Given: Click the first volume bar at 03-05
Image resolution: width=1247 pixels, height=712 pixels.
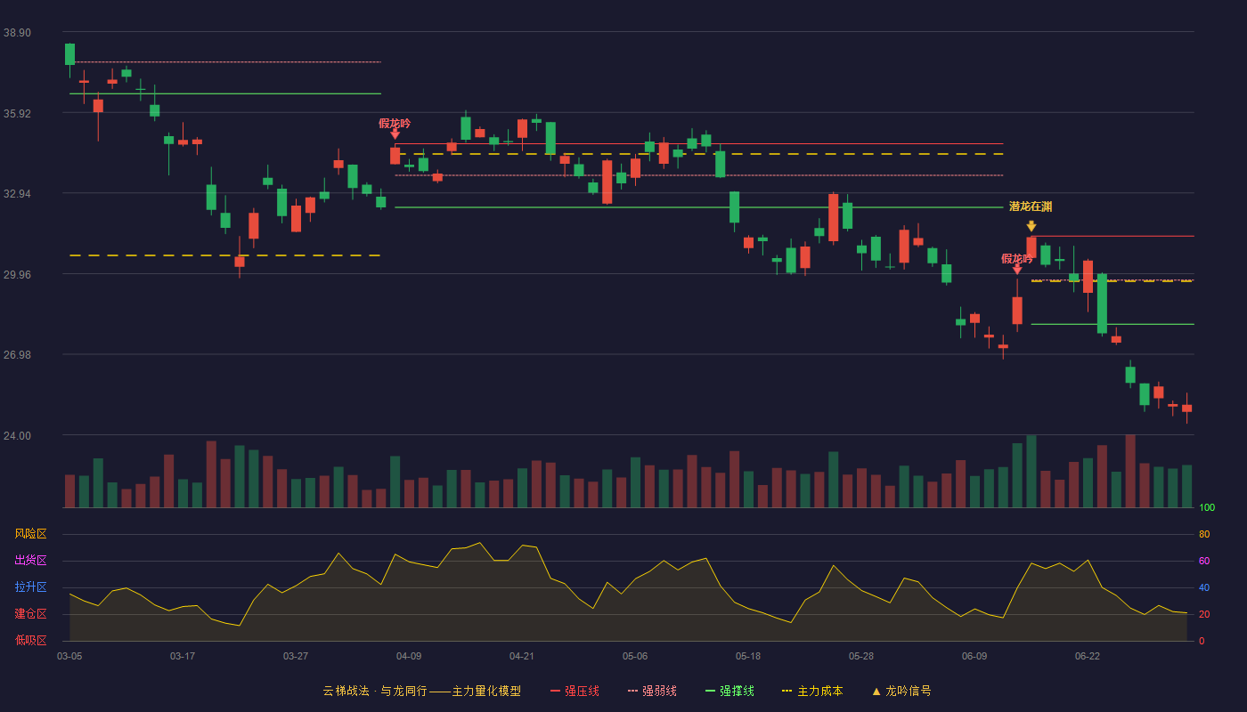Looking at the screenshot, I should click(69, 491).
